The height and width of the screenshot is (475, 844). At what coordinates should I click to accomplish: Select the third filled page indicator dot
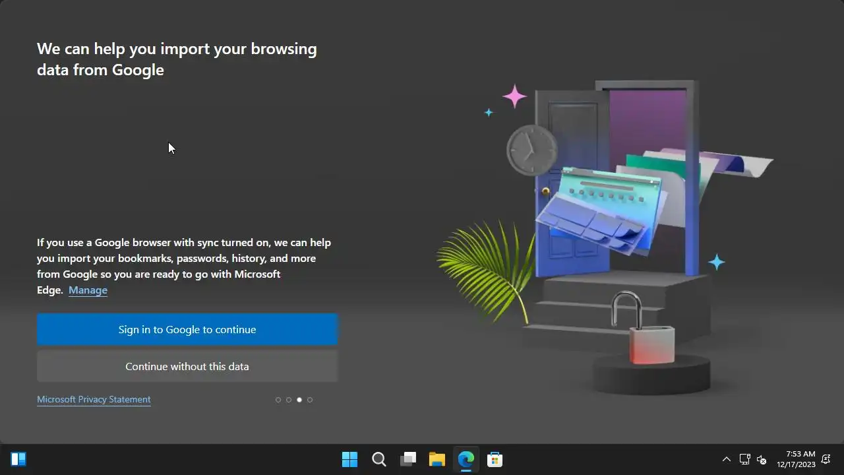pos(299,400)
